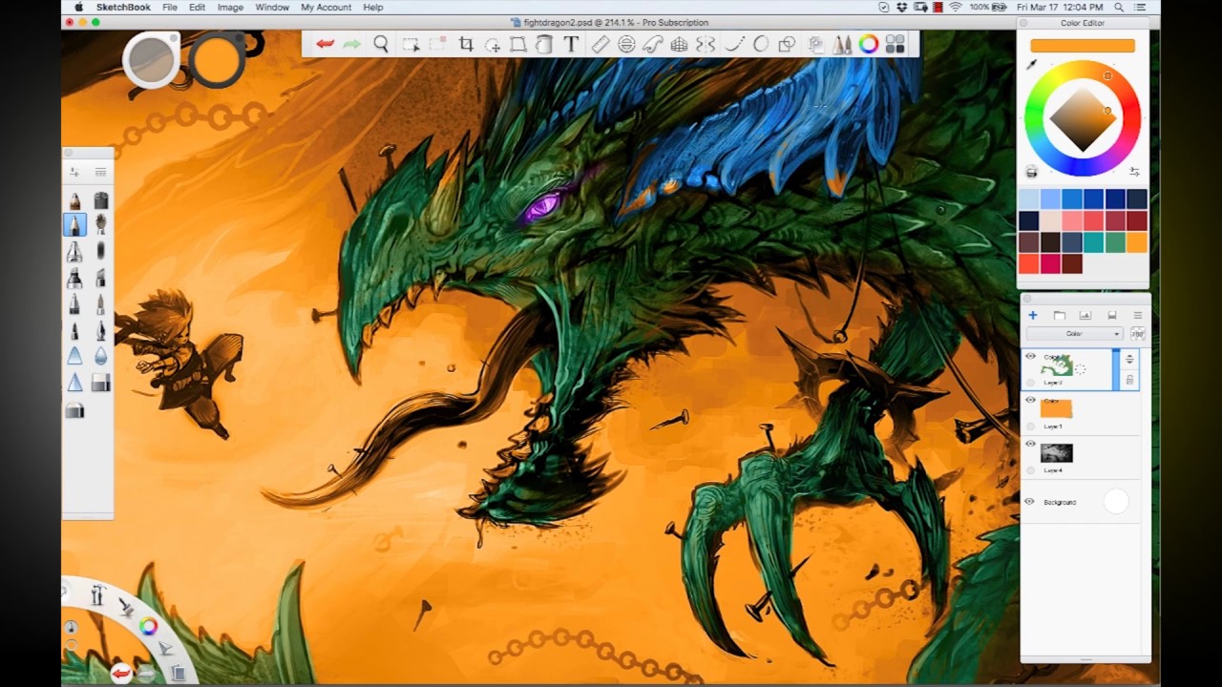Hide Layer 4 with its eye icon
The image size is (1222, 687).
[x=1029, y=445]
